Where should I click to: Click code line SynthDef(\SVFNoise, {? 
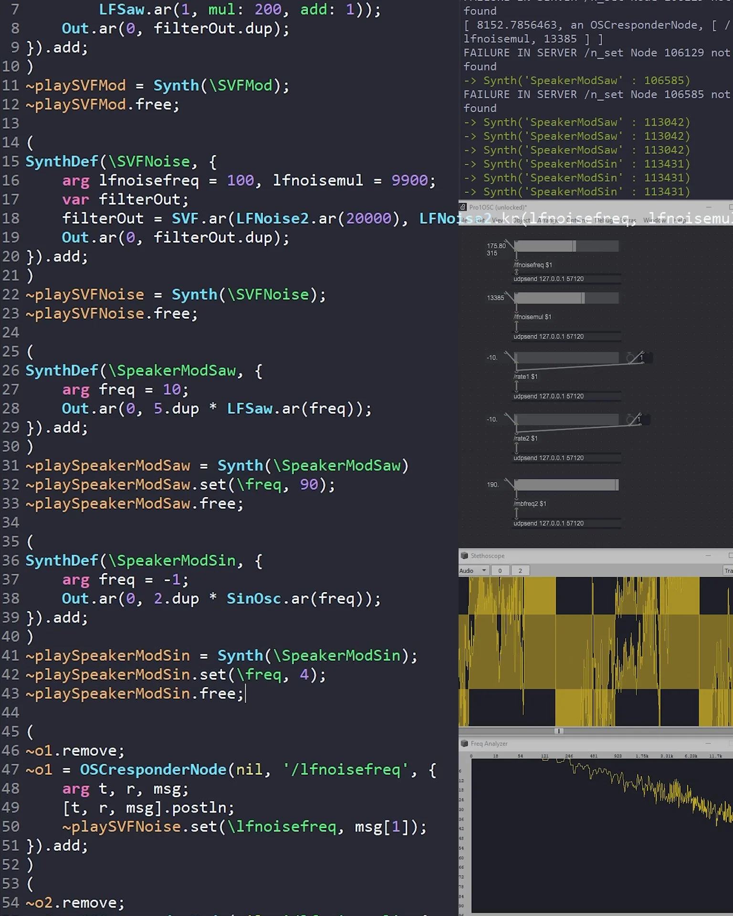121,162
